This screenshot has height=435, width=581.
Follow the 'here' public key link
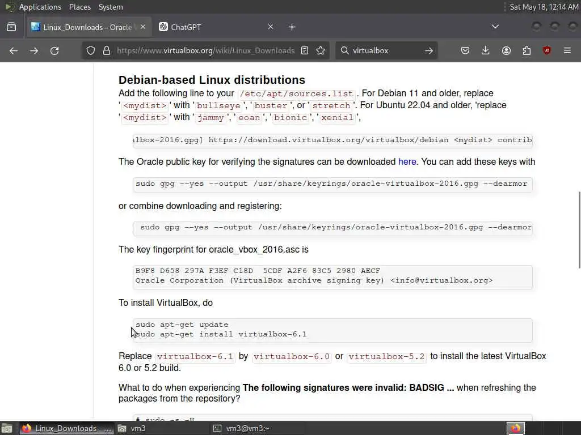(407, 161)
